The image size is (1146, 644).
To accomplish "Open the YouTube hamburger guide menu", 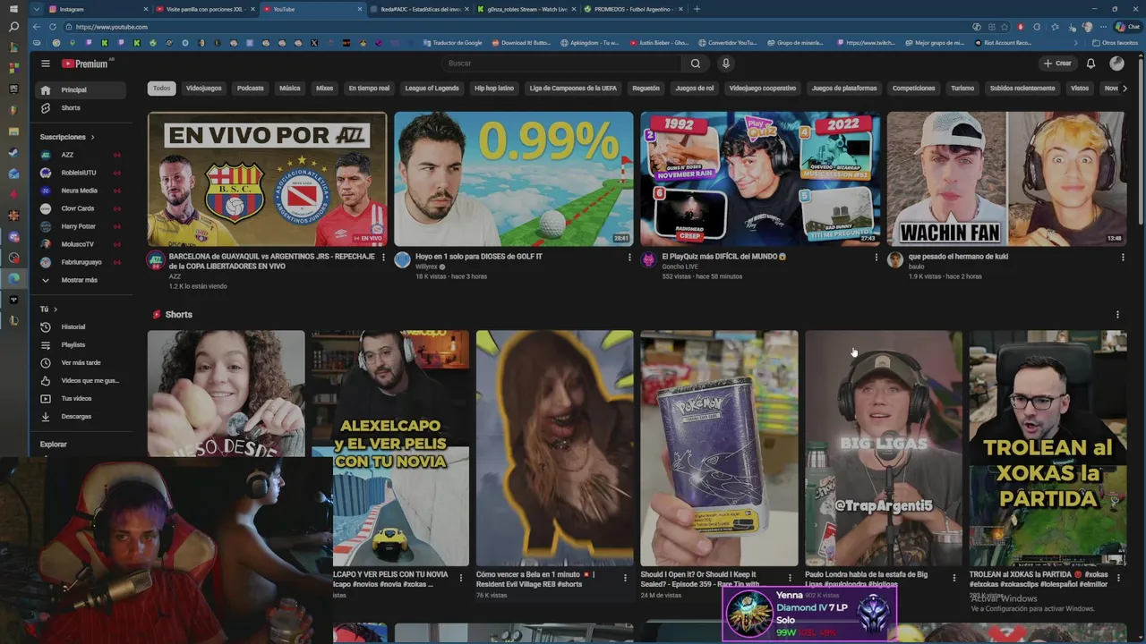I will click(x=46, y=64).
